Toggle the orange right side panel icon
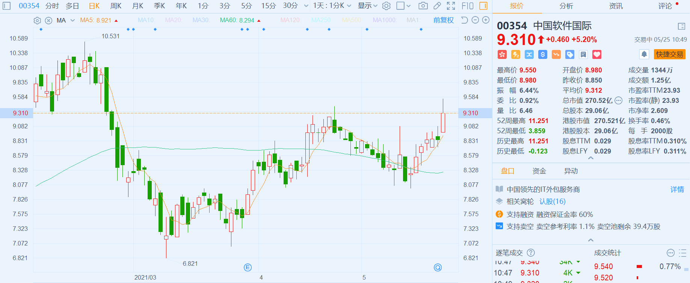 tap(483, 6)
